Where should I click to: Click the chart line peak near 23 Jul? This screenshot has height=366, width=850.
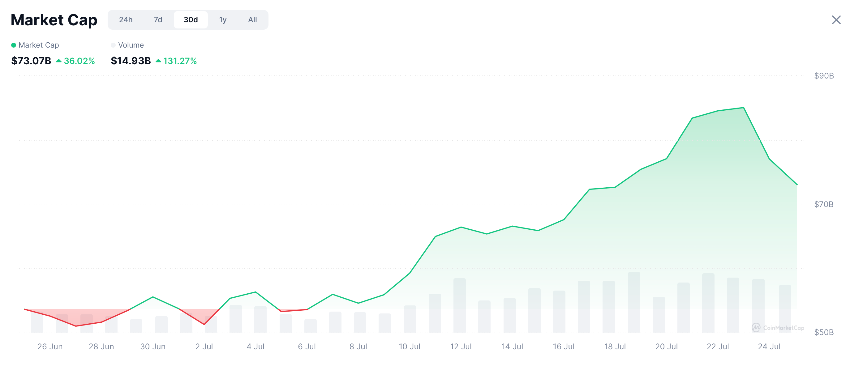(743, 108)
